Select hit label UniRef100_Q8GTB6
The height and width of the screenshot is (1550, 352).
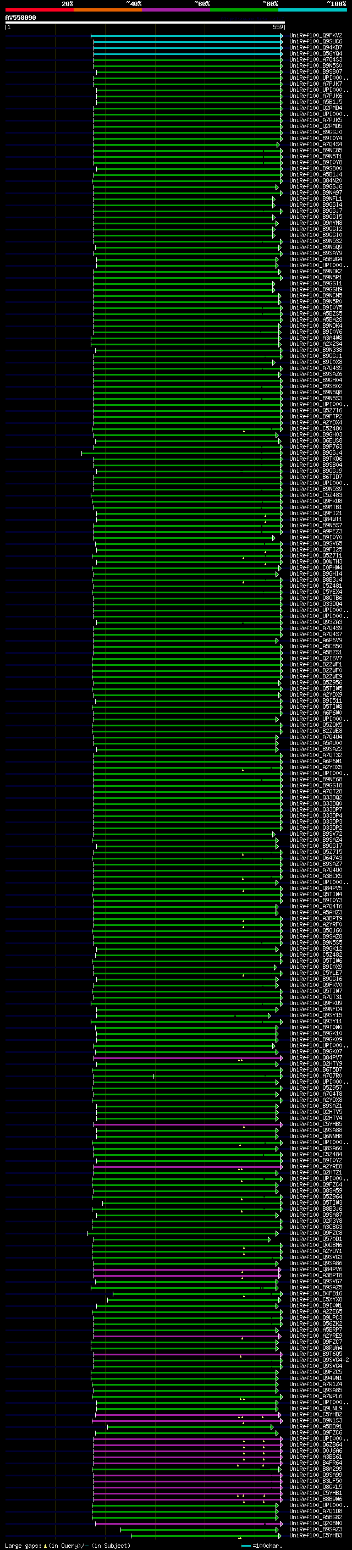point(316,598)
